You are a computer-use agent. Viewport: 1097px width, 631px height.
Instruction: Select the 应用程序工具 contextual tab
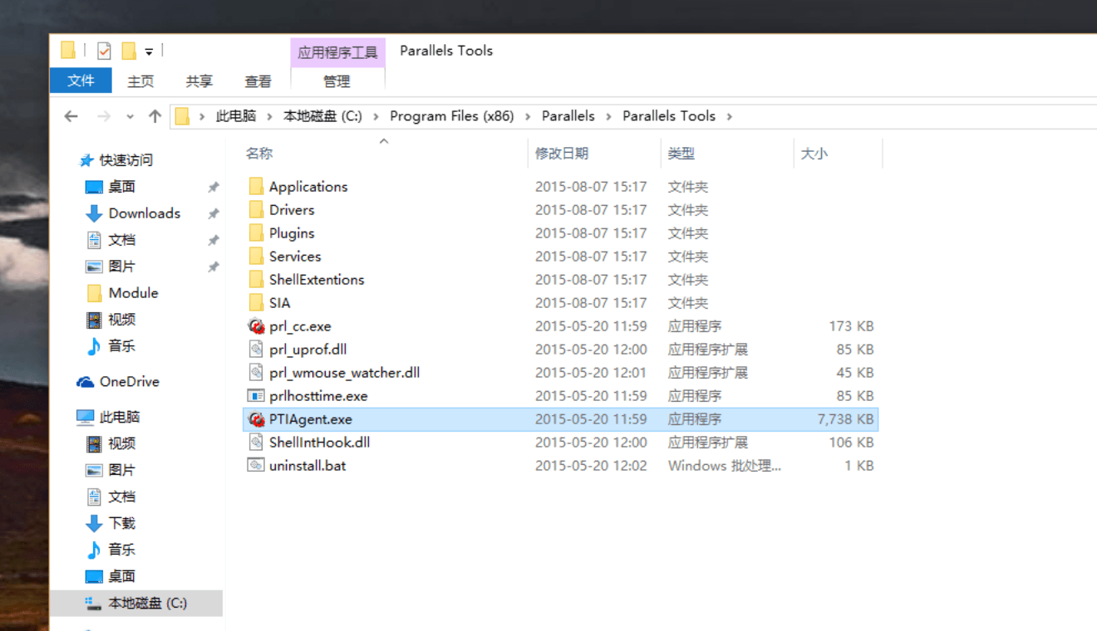(x=337, y=51)
